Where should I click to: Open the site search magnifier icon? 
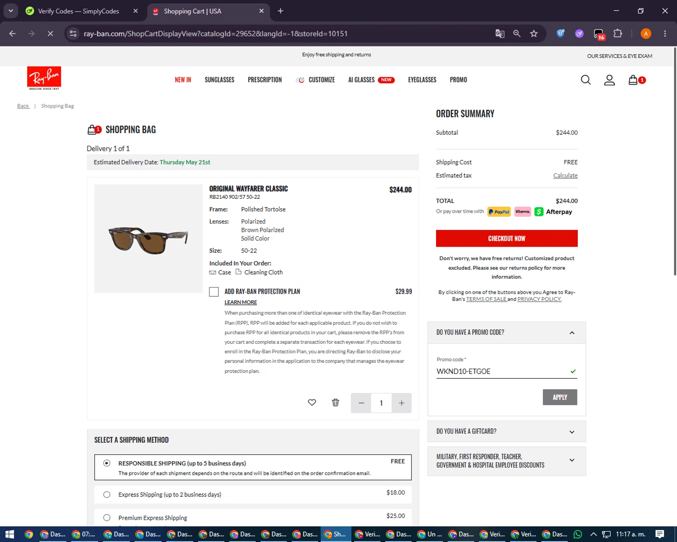coord(586,80)
